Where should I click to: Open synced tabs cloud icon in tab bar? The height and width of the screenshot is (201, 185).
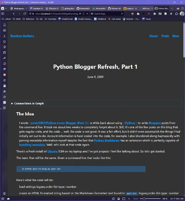(x=178, y=8)
